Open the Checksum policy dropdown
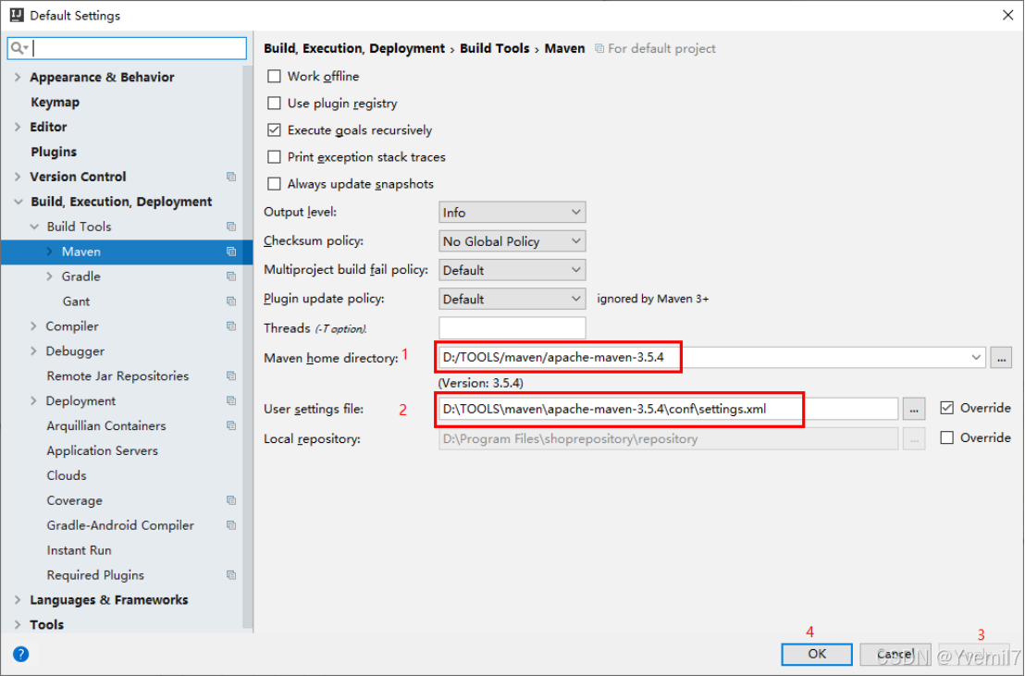Image resolution: width=1025 pixels, height=676 pixels. coord(512,240)
